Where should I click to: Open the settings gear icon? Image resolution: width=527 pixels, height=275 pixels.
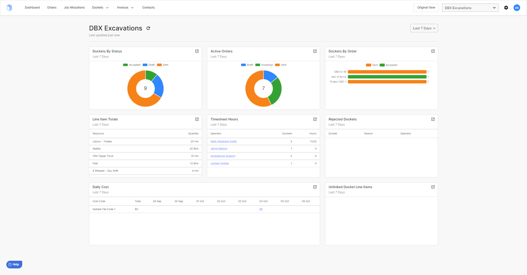pos(506,7)
